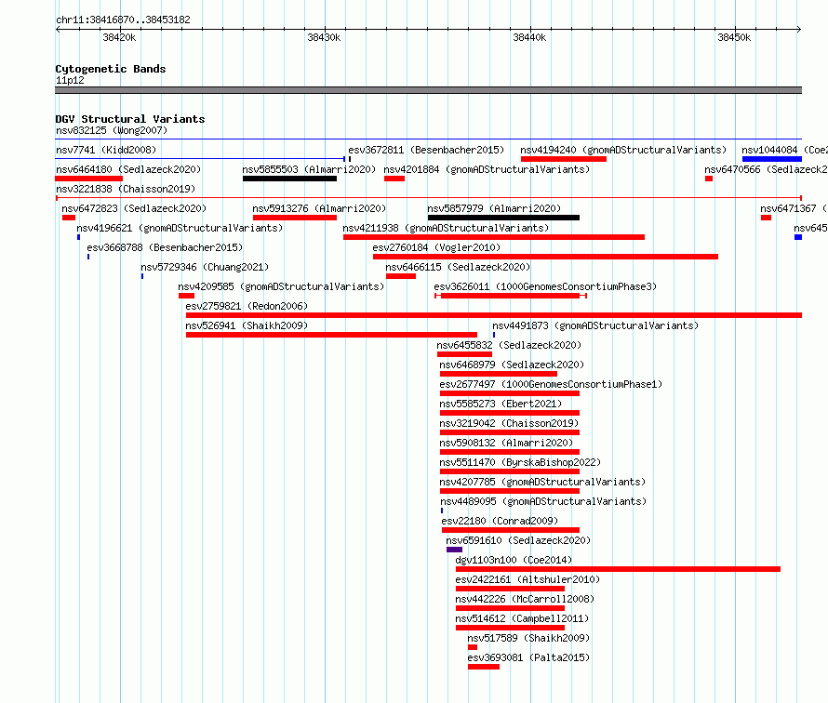This screenshot has height=703, width=828.
Task: Open dgv1103n100 (Coe2014) variant
Action: pyautogui.click(x=514, y=560)
